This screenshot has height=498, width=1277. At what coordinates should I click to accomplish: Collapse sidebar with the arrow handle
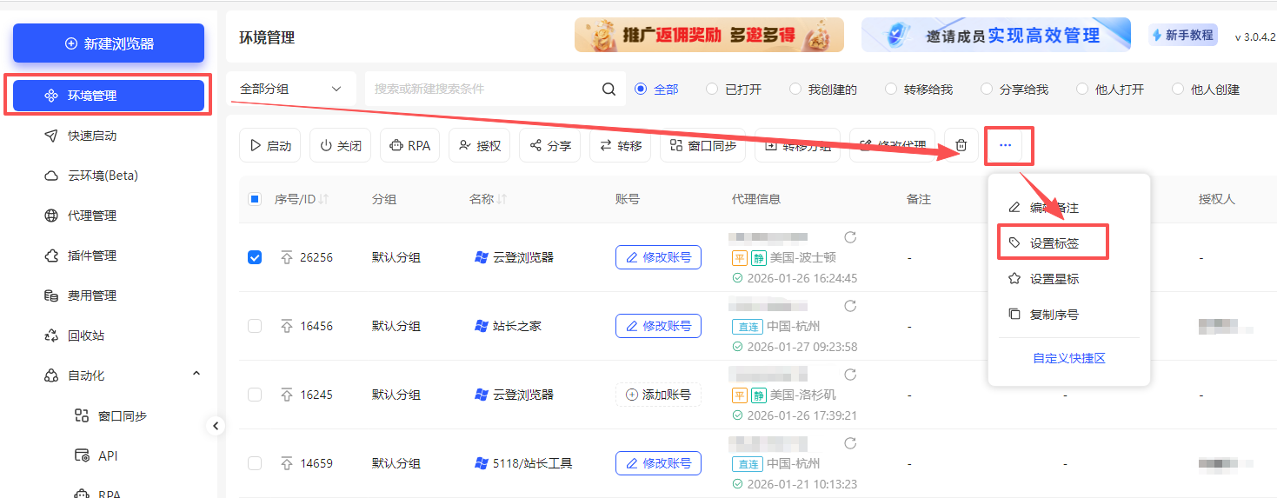tap(216, 426)
